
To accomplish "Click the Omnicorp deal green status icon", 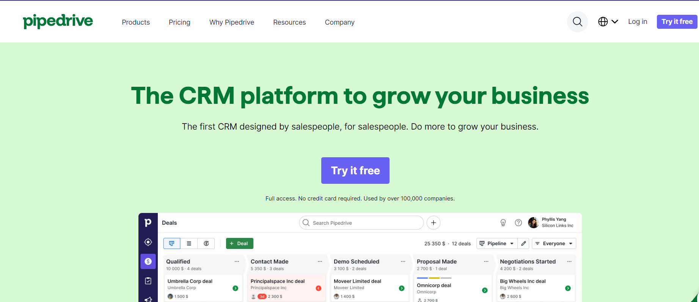I will (x=485, y=290).
